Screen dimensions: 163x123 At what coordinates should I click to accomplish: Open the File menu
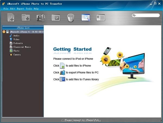[6, 9]
